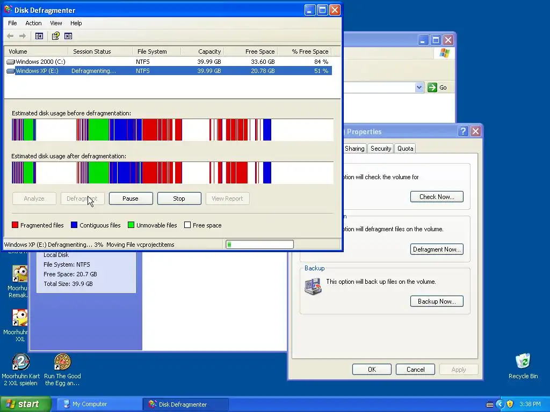Screen dimensions: 550x412
Task: Click the Help toolbar icon with question mark
Action: 56,36
